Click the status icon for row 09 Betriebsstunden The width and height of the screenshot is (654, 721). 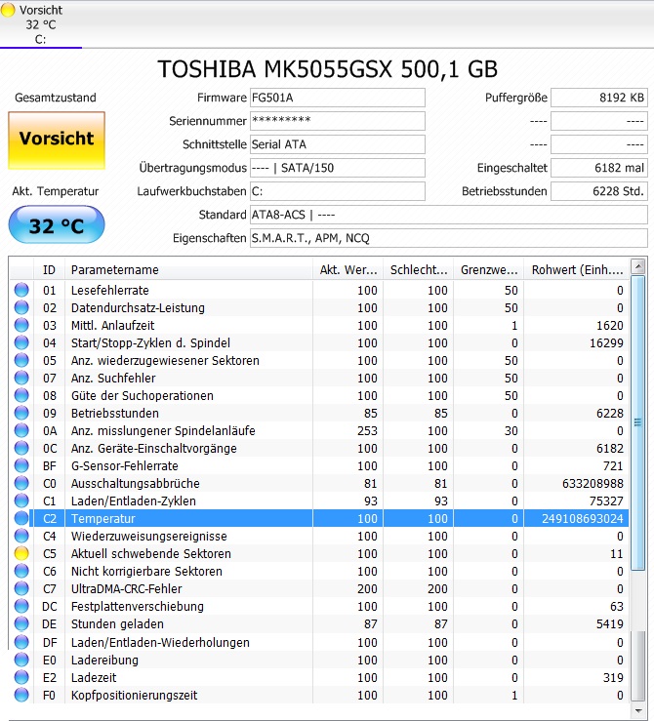coord(21,413)
